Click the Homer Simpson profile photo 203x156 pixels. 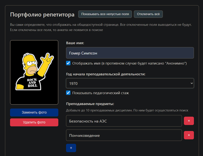tap(34, 72)
